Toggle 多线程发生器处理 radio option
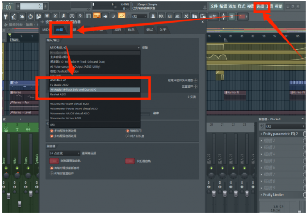The height and width of the screenshot is (214, 307). [52, 131]
